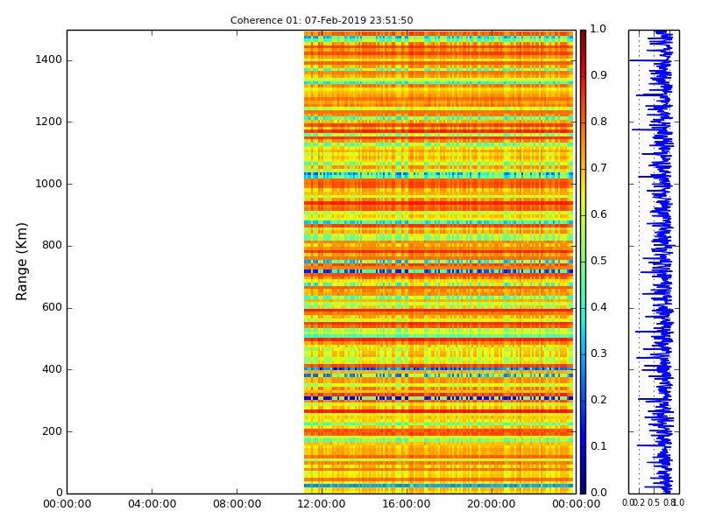Image resolution: width=701 pixels, height=525 pixels.
Task: Click the 12:00:00 time axis label
Action: (322, 505)
